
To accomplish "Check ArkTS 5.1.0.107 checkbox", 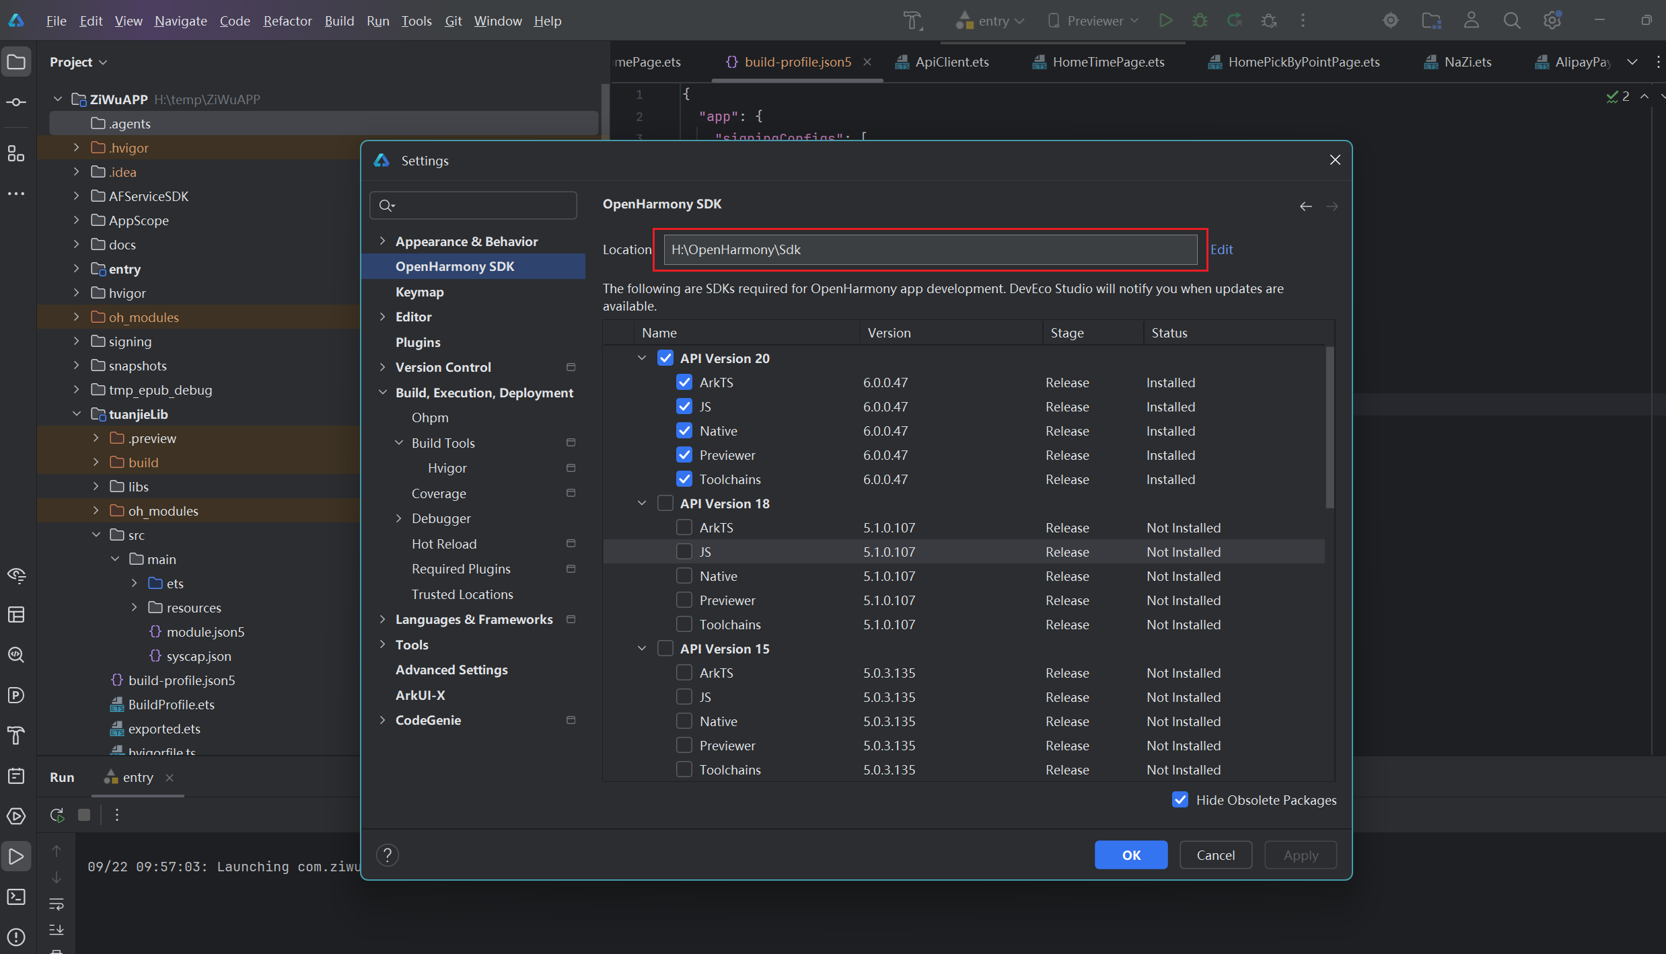I will tap(684, 528).
